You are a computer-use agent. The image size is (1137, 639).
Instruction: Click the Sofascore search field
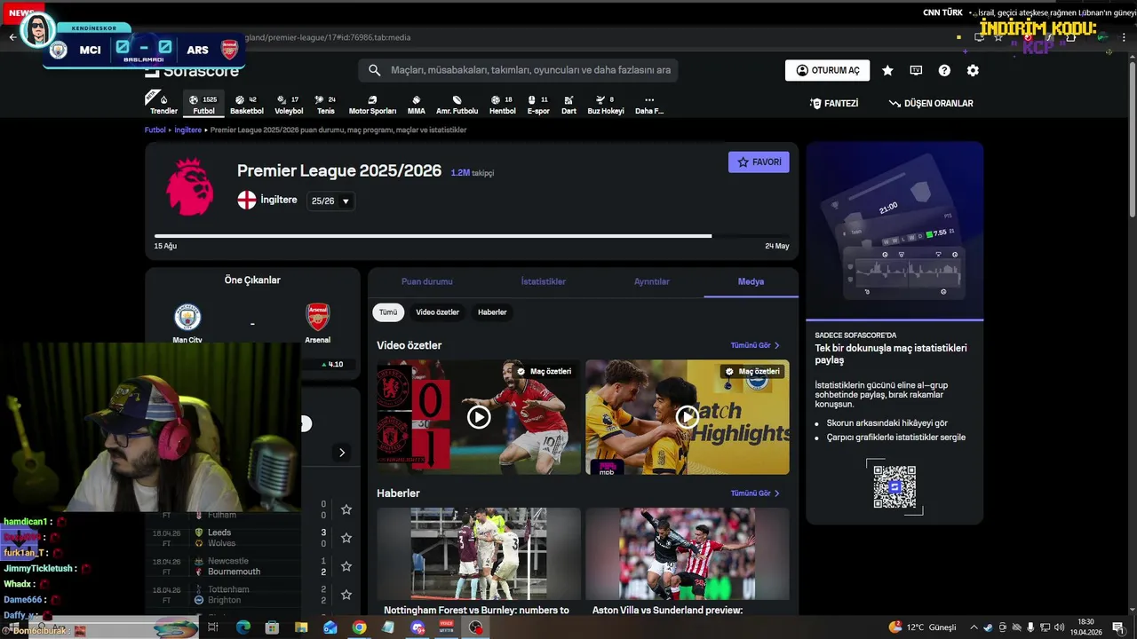(519, 70)
